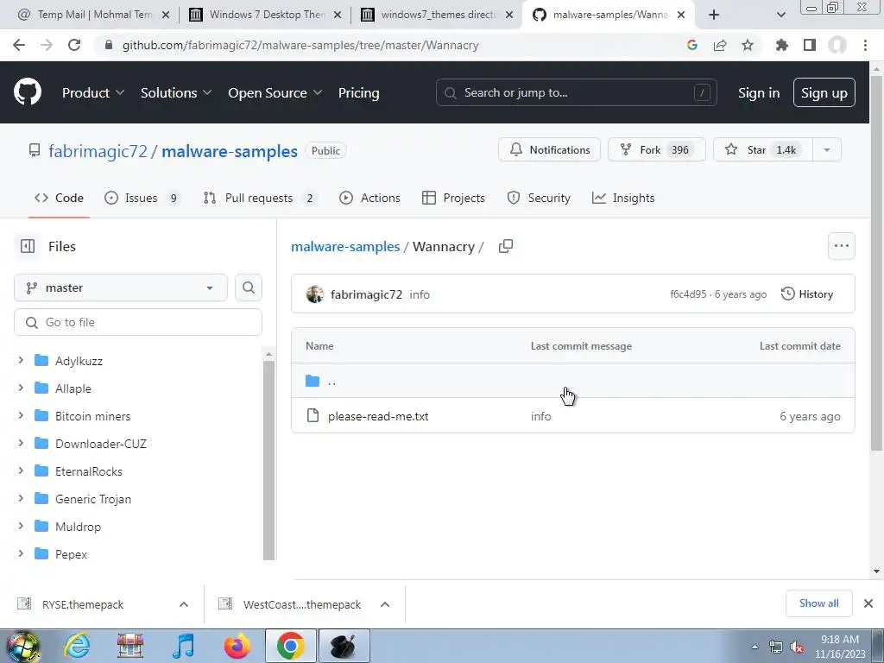Copy the Wannacry path with copy icon

click(506, 246)
